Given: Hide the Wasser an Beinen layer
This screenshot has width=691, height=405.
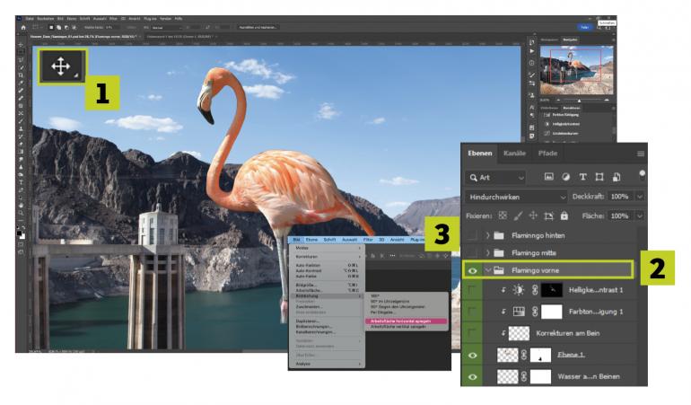Looking at the screenshot, I should pos(472,377).
